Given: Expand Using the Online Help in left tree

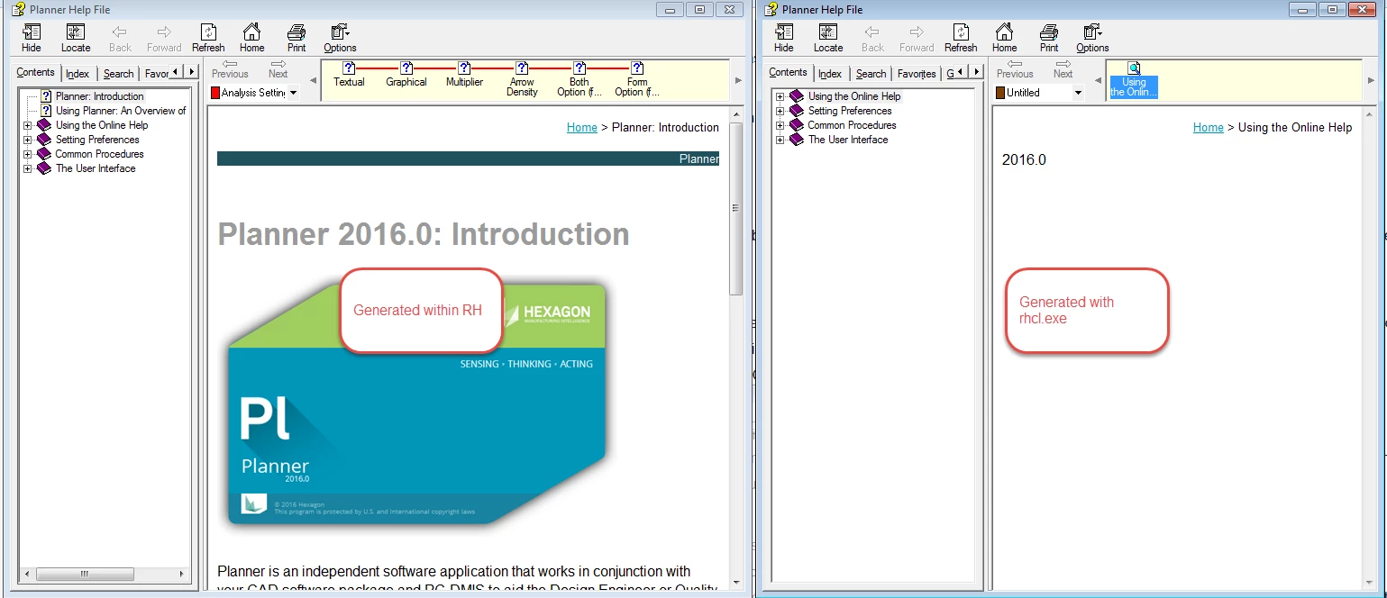Looking at the screenshot, I should [28, 125].
